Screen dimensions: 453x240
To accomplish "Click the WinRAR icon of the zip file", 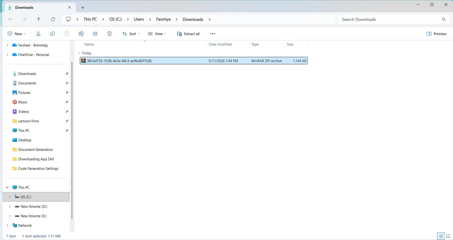I will click(83, 61).
